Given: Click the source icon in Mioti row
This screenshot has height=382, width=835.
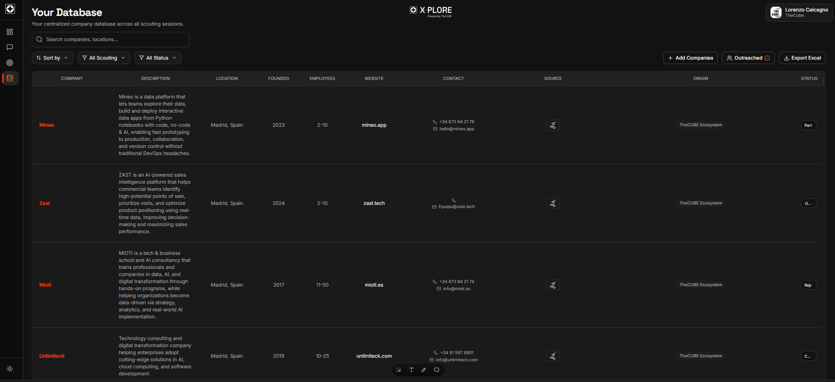Looking at the screenshot, I should (553, 285).
